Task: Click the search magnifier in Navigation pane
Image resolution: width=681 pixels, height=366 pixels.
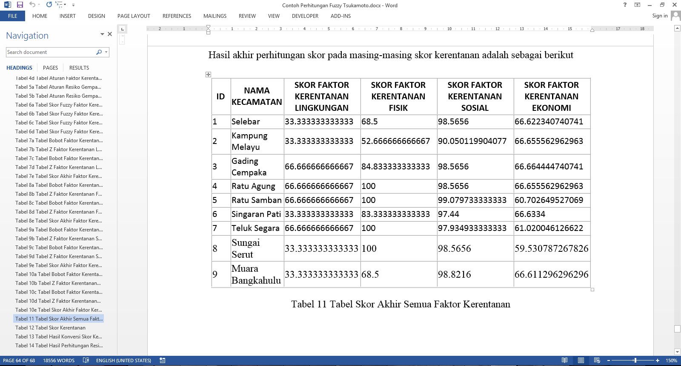Action: pos(99,52)
